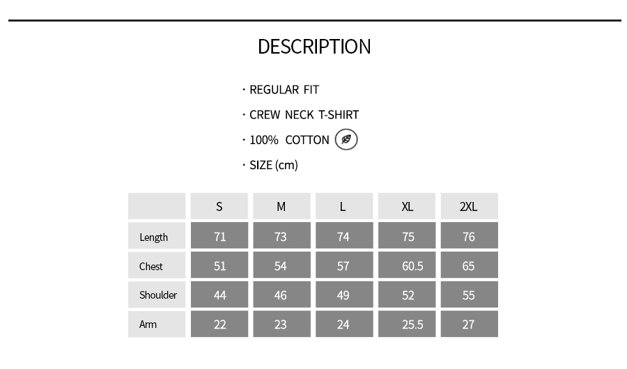Select the S size column header

(x=219, y=207)
